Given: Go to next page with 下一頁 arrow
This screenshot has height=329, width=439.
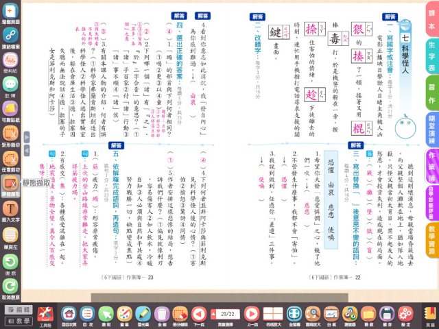Looking at the screenshot, I should pyautogui.click(x=199, y=313).
